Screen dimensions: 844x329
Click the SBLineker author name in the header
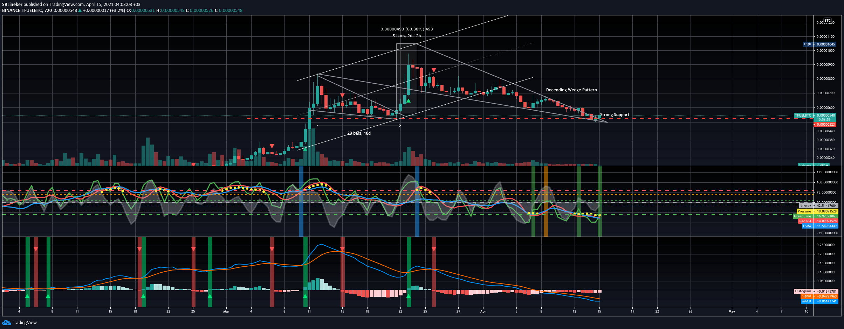tap(12, 5)
